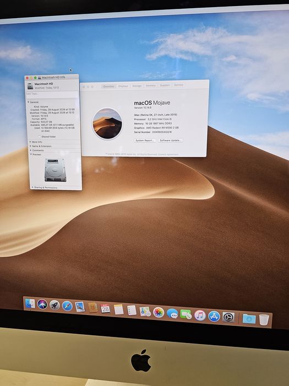This screenshot has width=289, height=386.
Task: Launch Siri from the Dock
Action: click(x=42, y=304)
